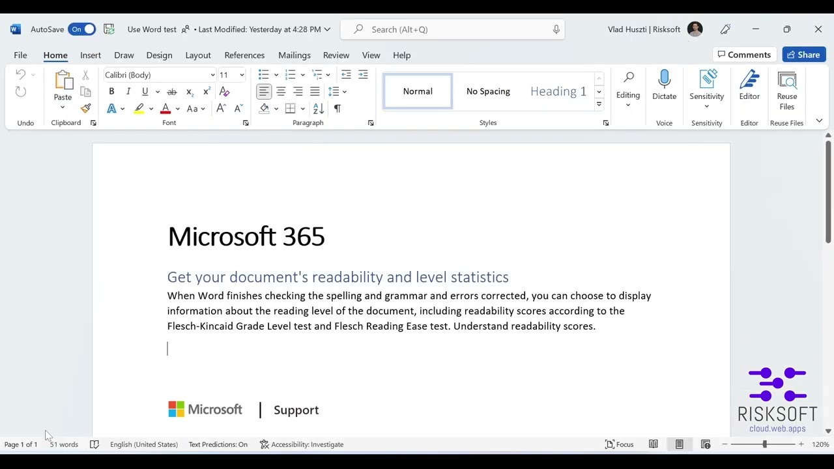Viewport: 834px width, 469px height.
Task: Expand the Sensitivity dropdown
Action: coord(707,106)
